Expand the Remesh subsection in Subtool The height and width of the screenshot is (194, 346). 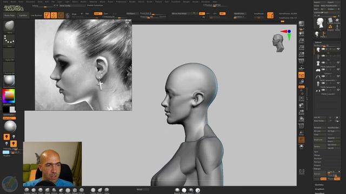[317, 162]
